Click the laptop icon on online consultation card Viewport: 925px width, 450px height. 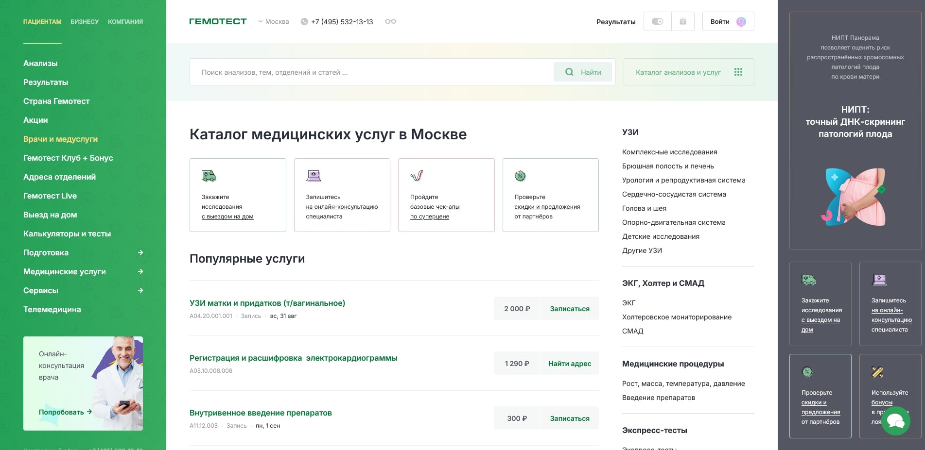tap(314, 176)
